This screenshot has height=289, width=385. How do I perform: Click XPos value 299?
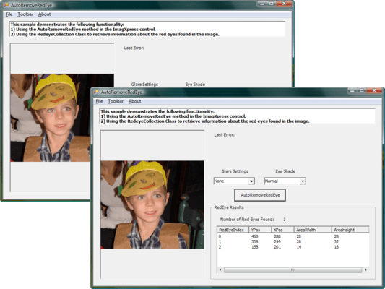pyautogui.click(x=277, y=241)
